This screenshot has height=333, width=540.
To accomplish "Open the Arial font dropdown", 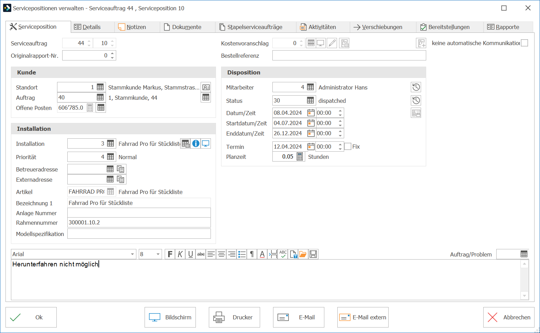I will 133,254.
